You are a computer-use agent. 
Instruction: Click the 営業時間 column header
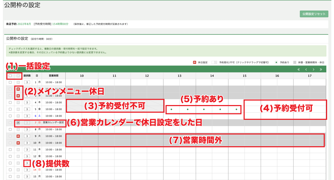54,76
